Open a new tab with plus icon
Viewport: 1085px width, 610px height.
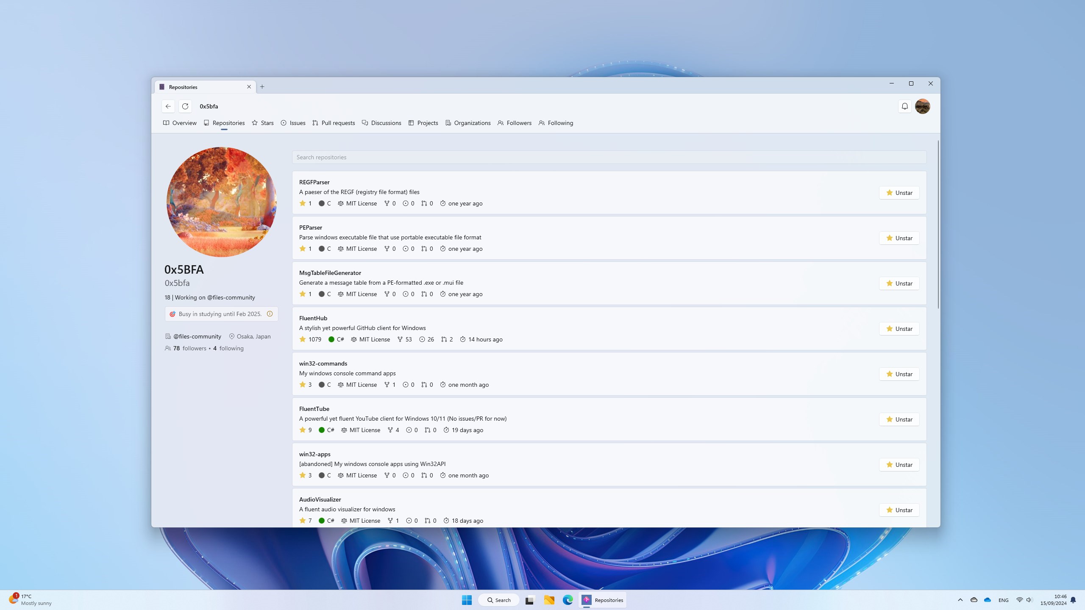point(262,87)
